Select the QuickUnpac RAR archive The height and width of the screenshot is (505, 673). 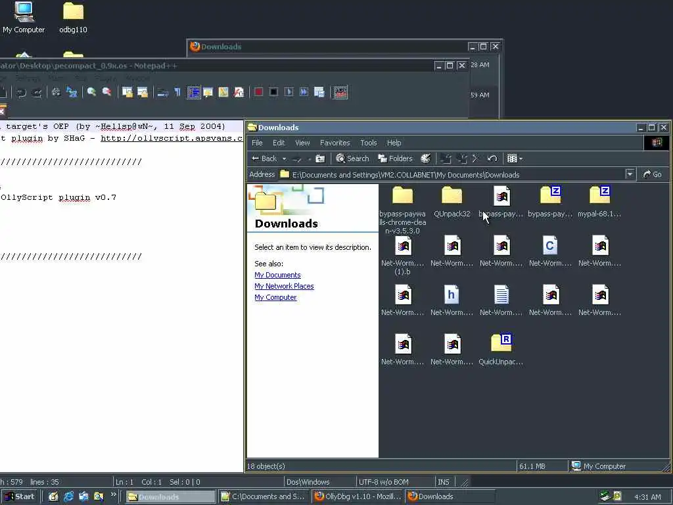point(501,350)
